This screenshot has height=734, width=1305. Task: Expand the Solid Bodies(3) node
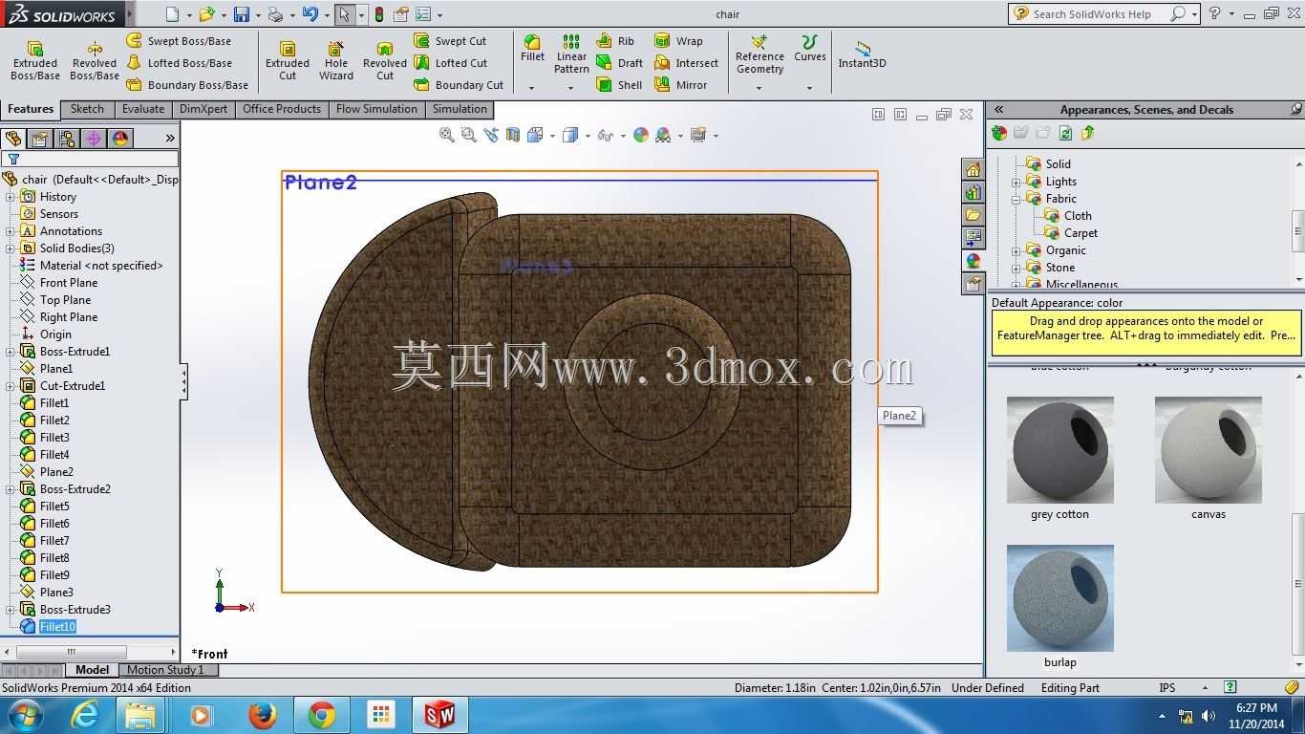pyautogui.click(x=11, y=248)
